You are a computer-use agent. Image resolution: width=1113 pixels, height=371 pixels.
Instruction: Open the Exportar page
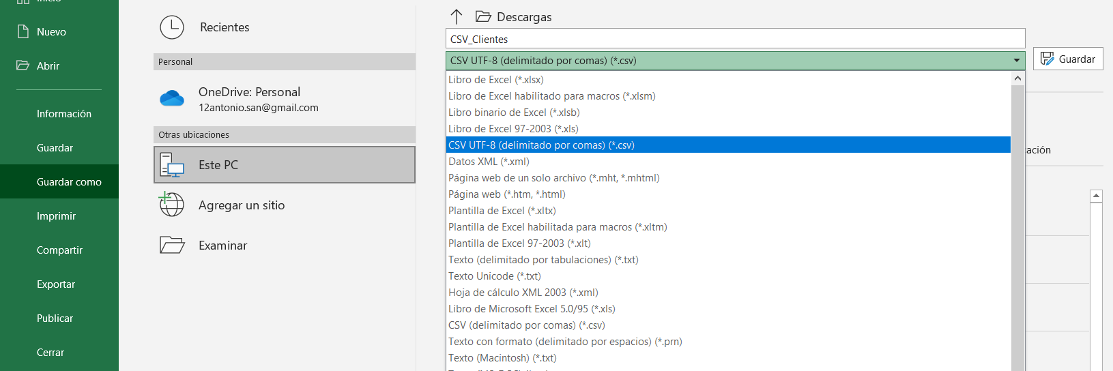click(x=59, y=284)
